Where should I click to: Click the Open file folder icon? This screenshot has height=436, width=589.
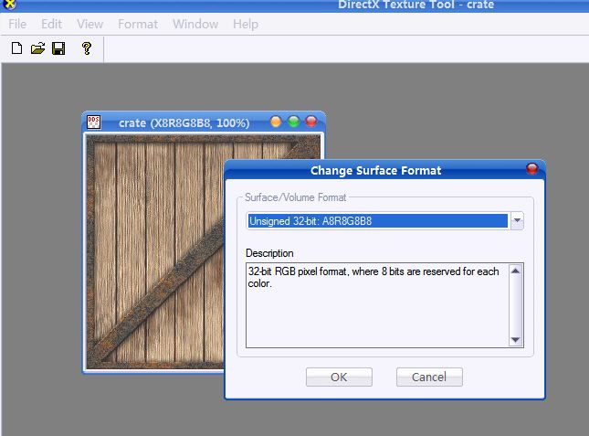pyautogui.click(x=37, y=48)
